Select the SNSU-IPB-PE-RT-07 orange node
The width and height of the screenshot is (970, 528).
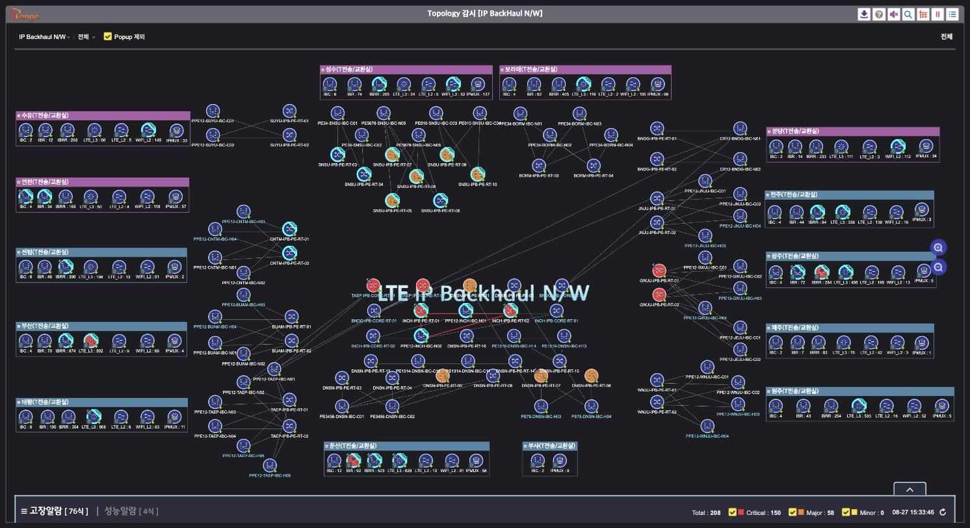(392, 155)
